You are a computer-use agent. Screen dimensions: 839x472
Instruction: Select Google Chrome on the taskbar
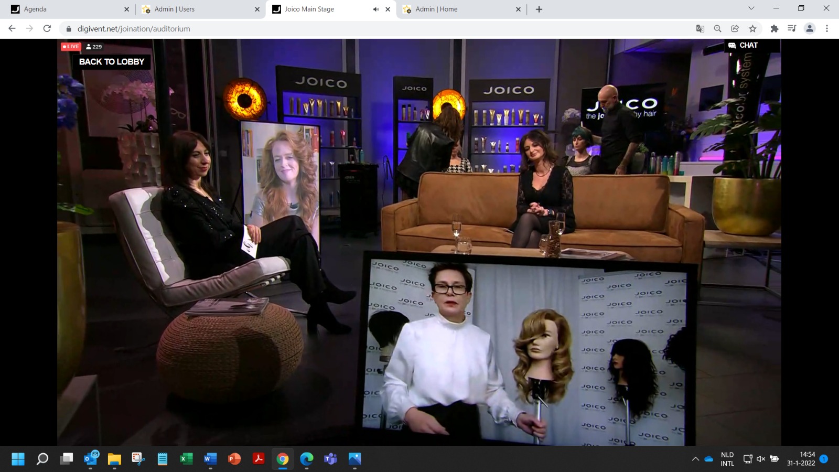283,459
